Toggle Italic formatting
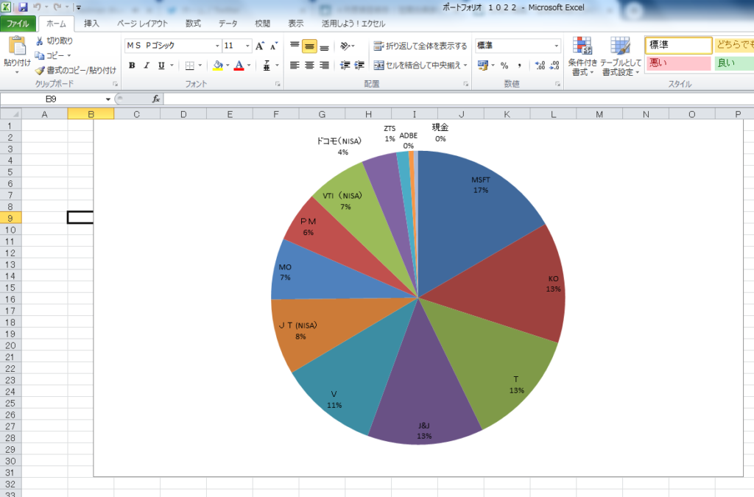This screenshot has height=497, width=754. 147,66
